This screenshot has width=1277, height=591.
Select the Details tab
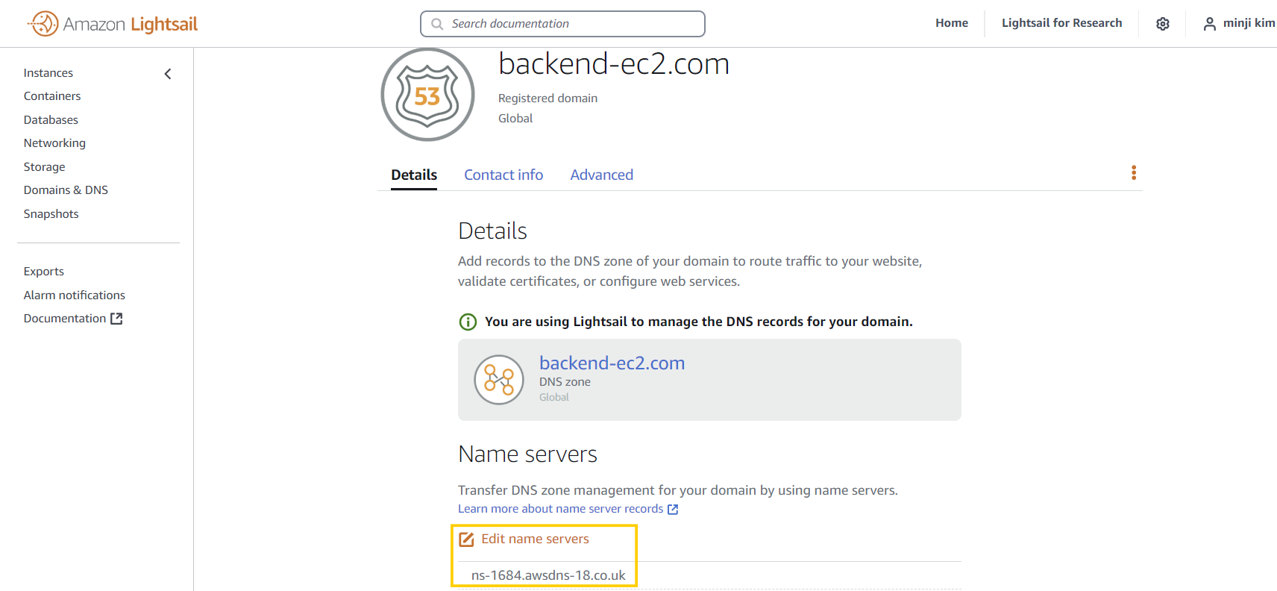(x=414, y=175)
